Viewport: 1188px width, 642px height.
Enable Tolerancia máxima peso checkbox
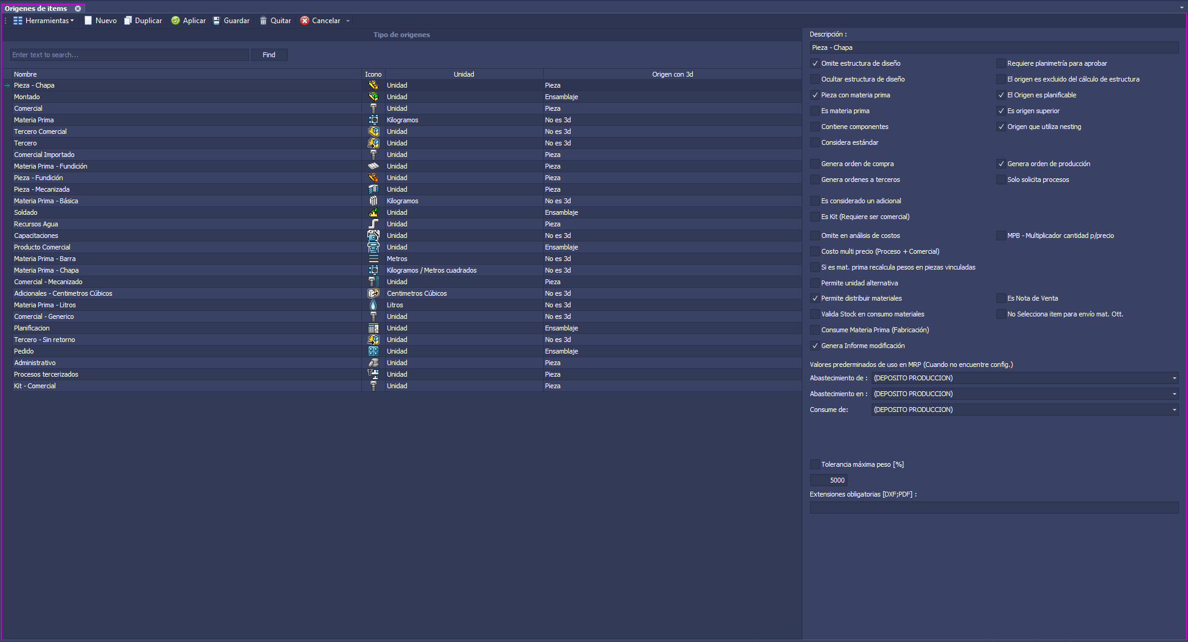pyautogui.click(x=815, y=464)
